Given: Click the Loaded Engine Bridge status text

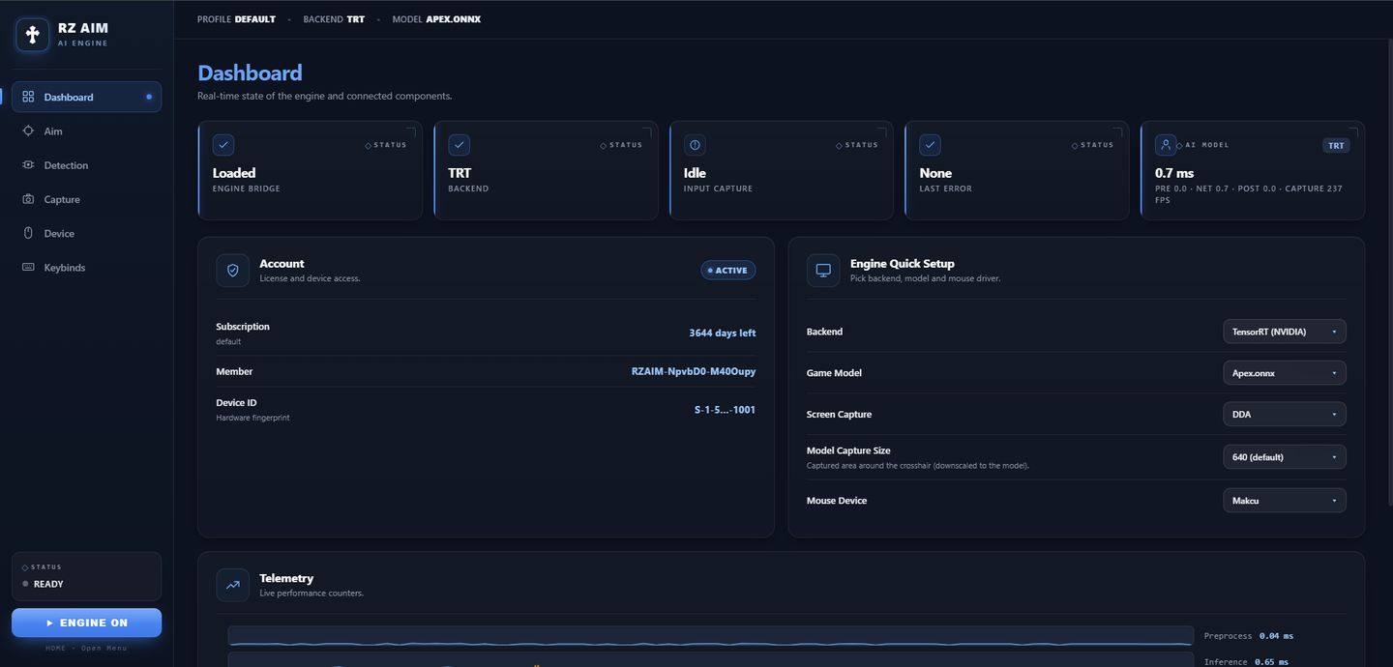Looking at the screenshot, I should [x=234, y=173].
